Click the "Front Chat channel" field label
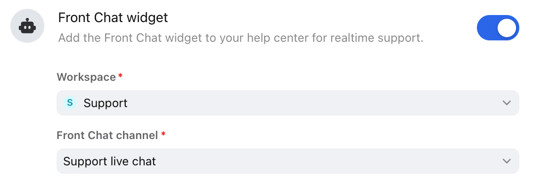This screenshot has height=186, width=541. point(107,135)
